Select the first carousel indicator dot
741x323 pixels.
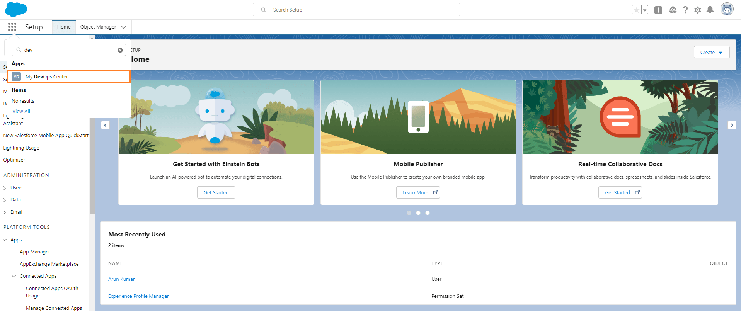[x=409, y=213]
